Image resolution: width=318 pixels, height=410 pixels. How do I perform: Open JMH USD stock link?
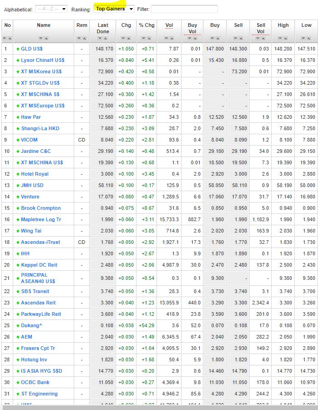(32, 185)
